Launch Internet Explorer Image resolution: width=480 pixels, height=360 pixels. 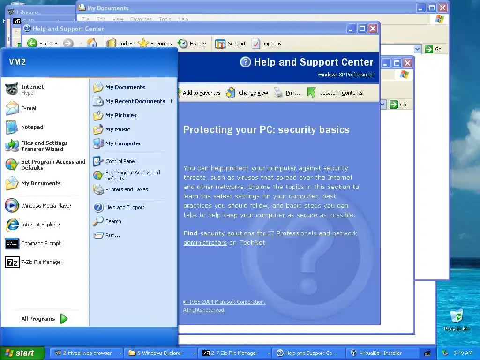[x=46, y=225]
